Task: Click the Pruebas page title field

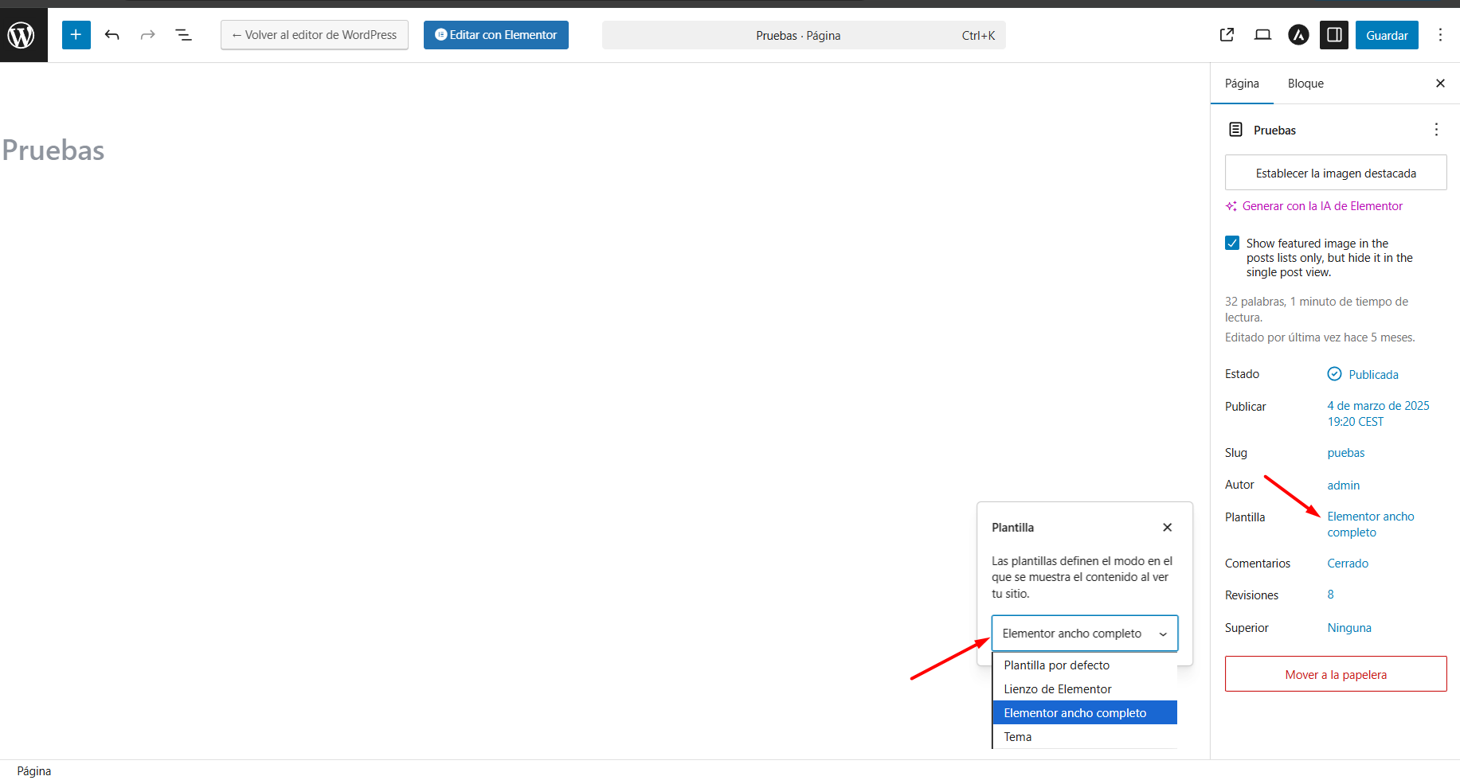Action: [53, 150]
